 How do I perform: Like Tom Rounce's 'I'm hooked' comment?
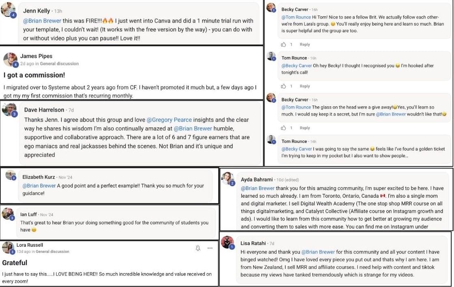[x=284, y=86]
